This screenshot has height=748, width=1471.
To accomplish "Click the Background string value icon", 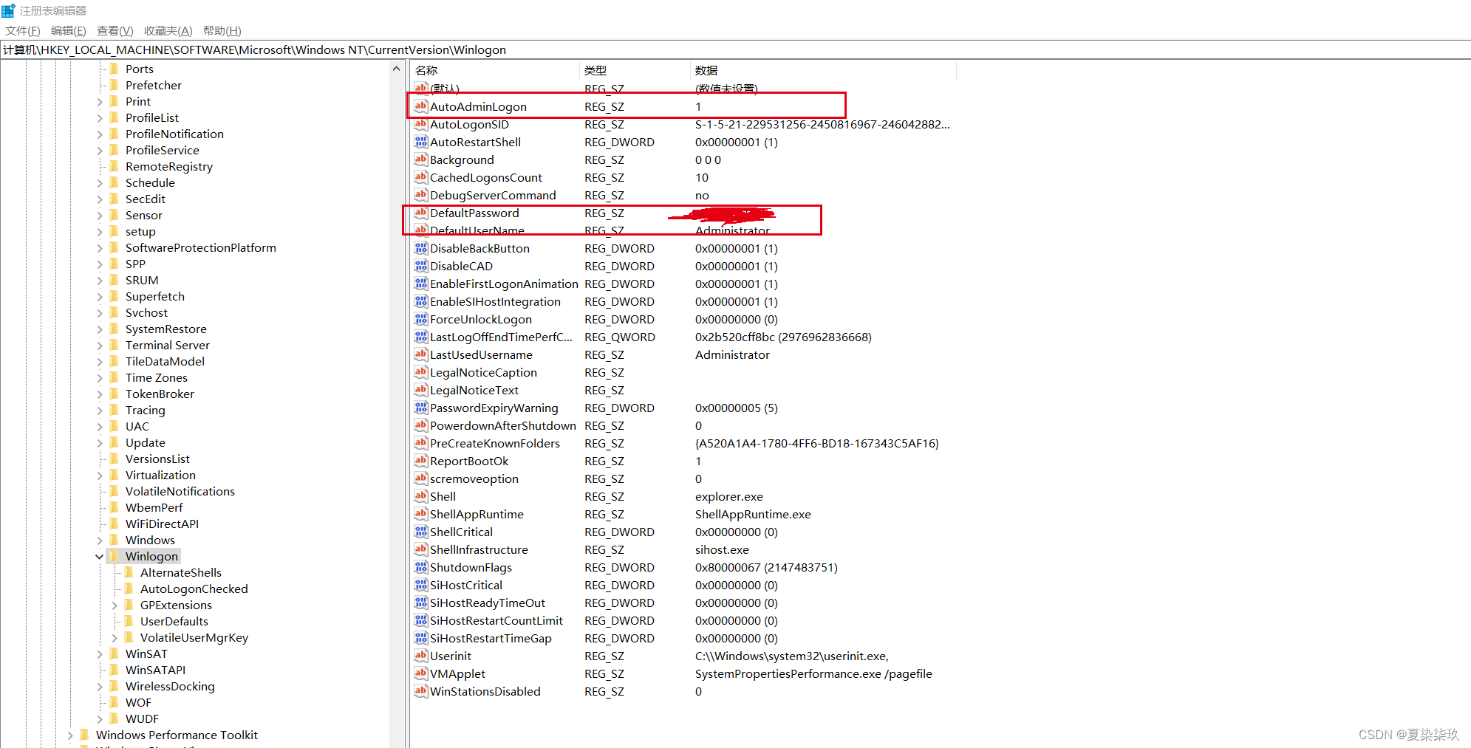I will (x=421, y=159).
